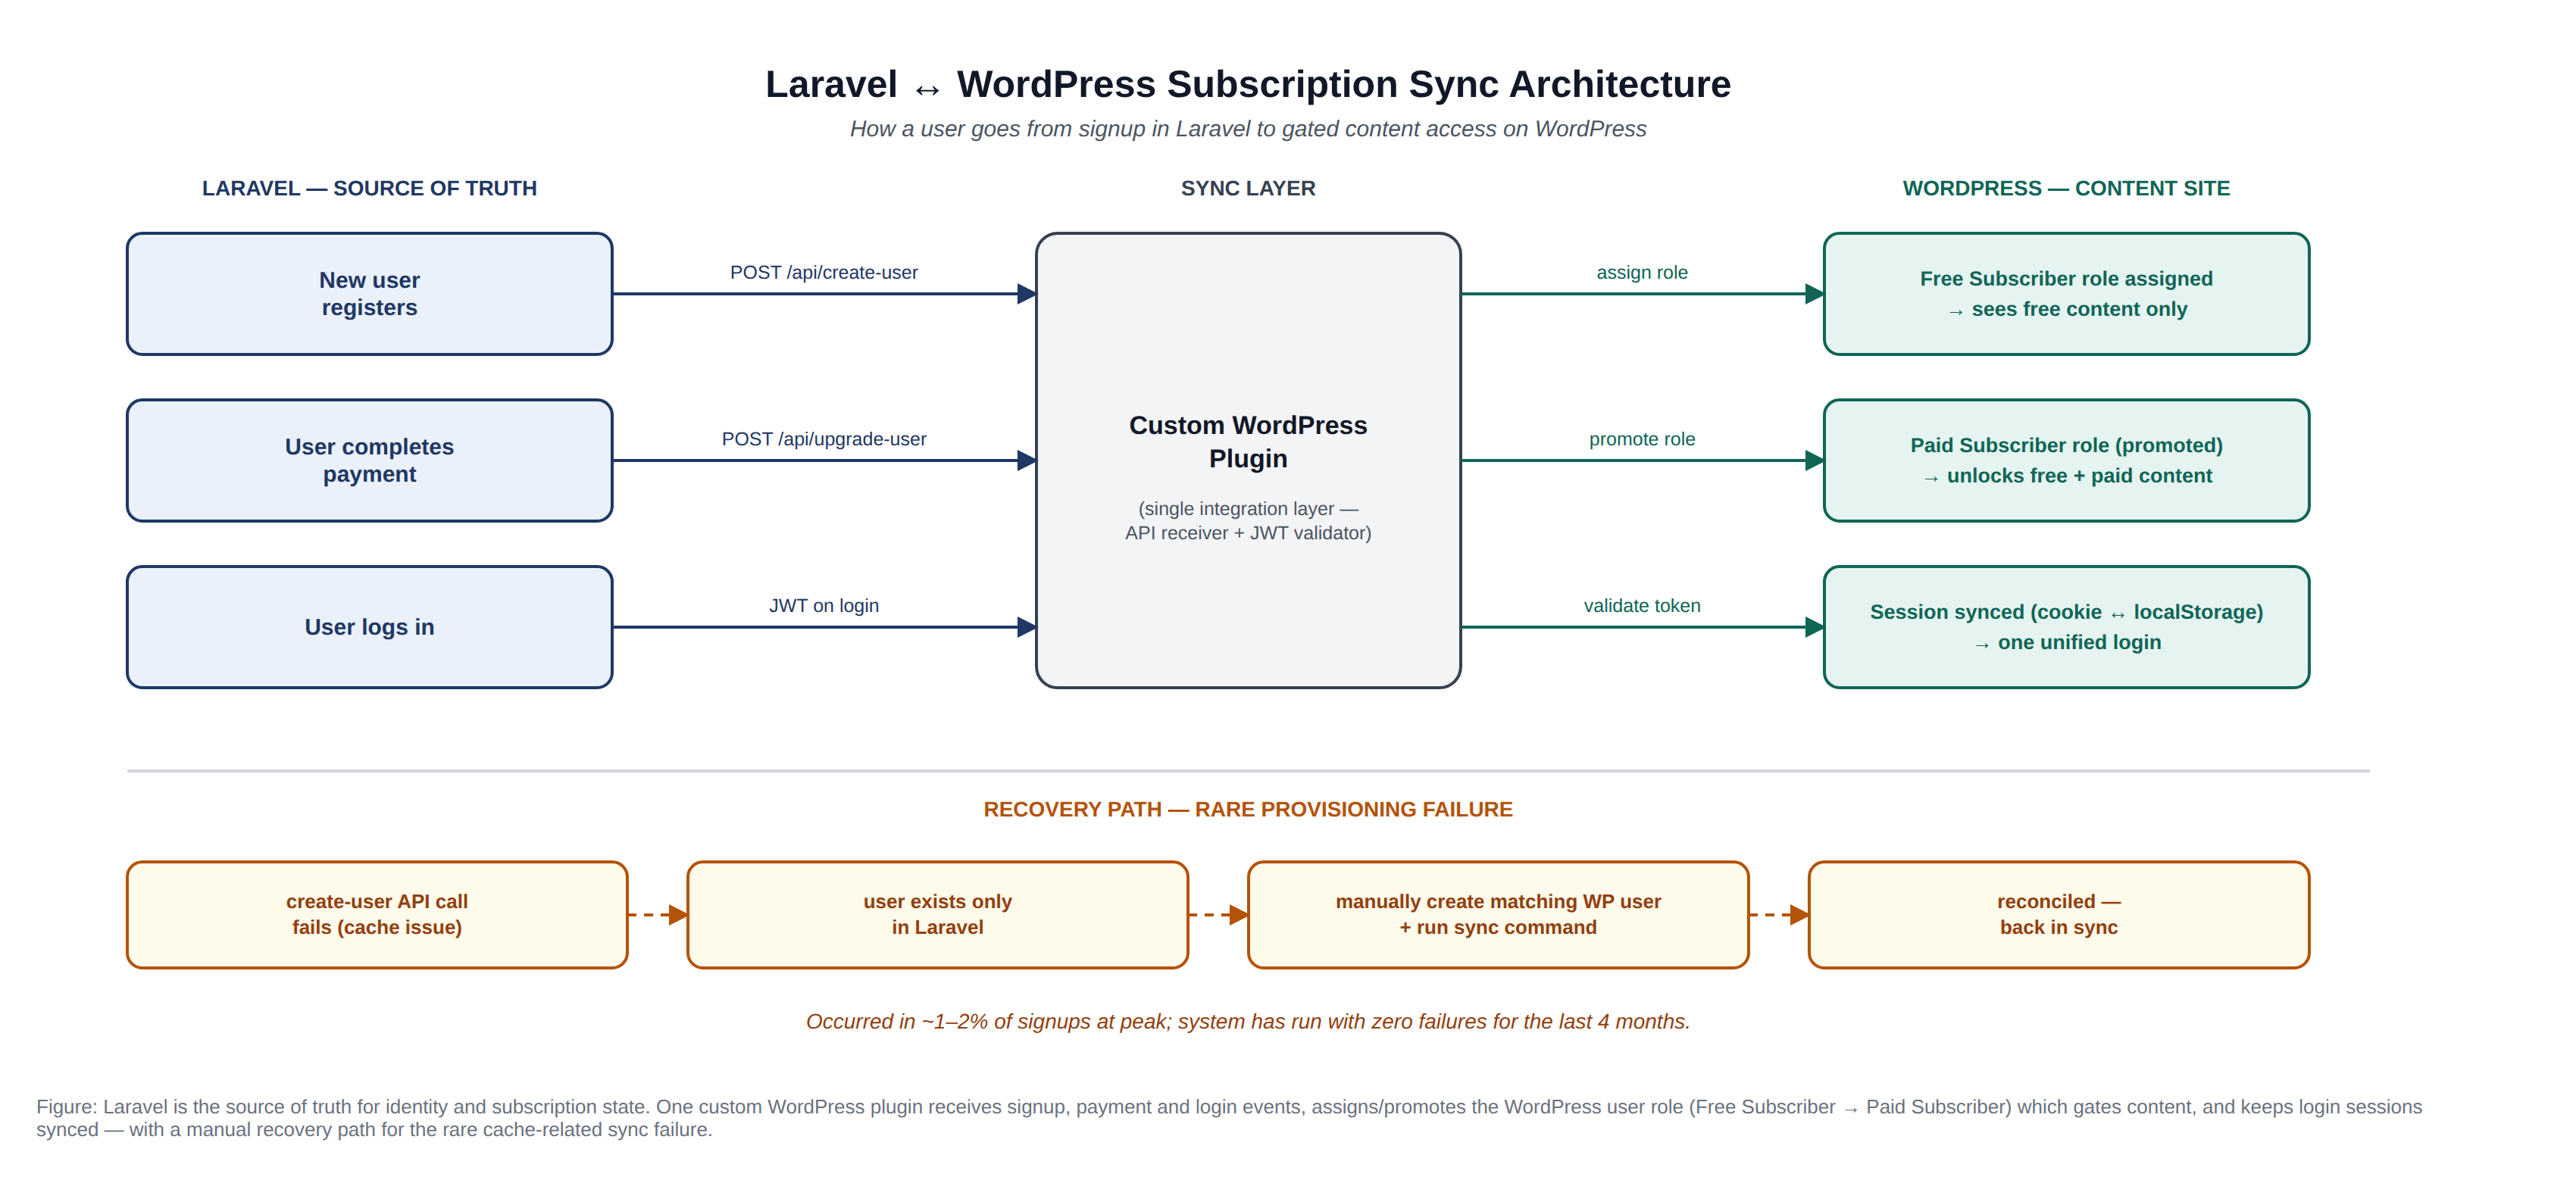2576x1177 pixels.
Task: Click 'Paid Subscriber role (promoted)' box
Action: (x=2066, y=460)
